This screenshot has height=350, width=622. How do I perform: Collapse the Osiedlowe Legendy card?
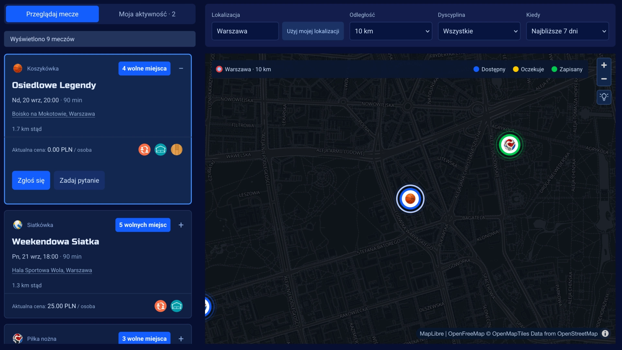(181, 68)
